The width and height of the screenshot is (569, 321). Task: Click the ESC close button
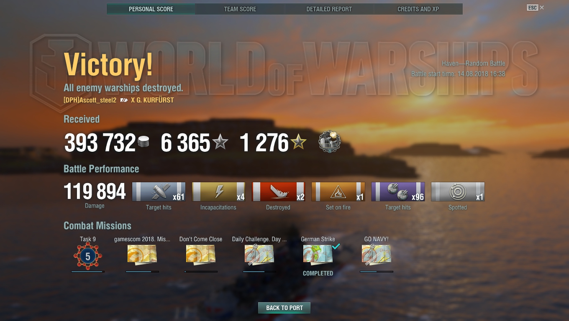[536, 8]
